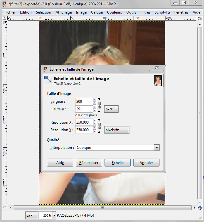Screen dimensions: 204x222
Task: Open the pixels/in resolution unit dropdown
Action: [x=117, y=130]
